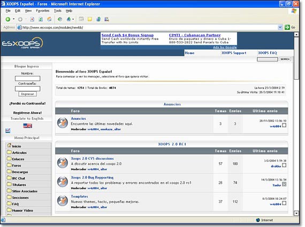
Task: Click the ESXOOPS site logo
Action: point(22,43)
